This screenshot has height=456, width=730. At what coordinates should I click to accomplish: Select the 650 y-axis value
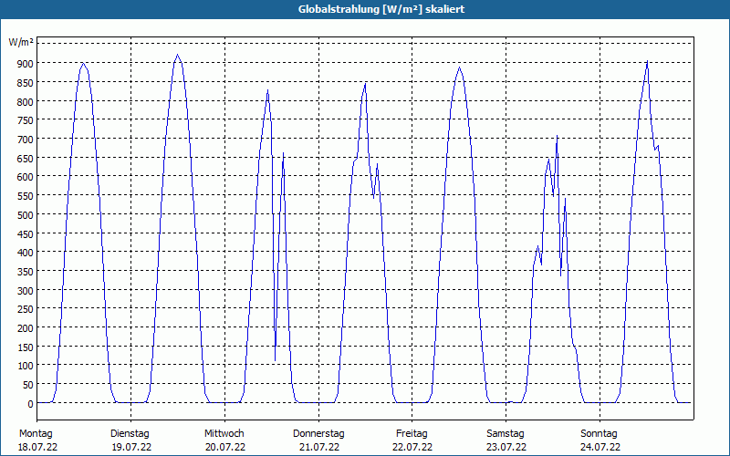pyautogui.click(x=26, y=158)
